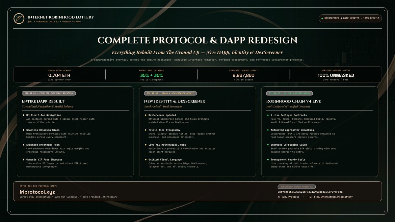Click the diamond bullet beside "Seamless Obsidian Glass"
Screen dimensions: 395x222
click(x=23, y=130)
